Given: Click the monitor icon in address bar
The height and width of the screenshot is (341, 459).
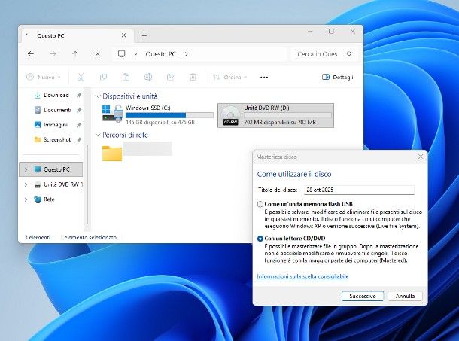Looking at the screenshot, I should pyautogui.click(x=121, y=54).
